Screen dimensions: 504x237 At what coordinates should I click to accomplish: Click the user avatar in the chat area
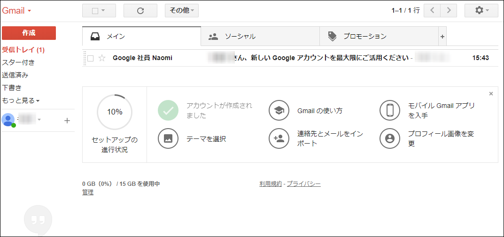[x=8, y=120]
